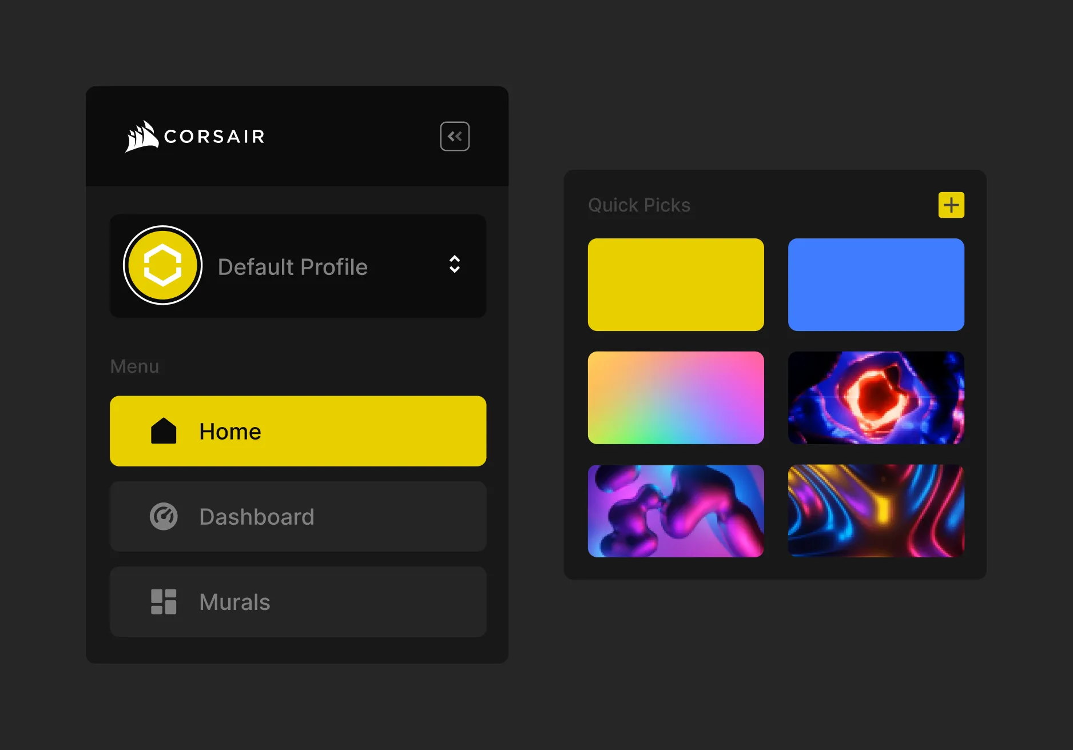Image resolution: width=1073 pixels, height=750 pixels.
Task: Expand profile list via up-down chevron
Action: (x=454, y=265)
